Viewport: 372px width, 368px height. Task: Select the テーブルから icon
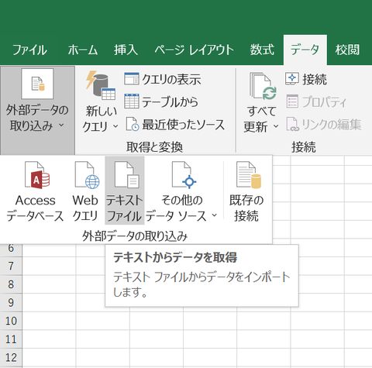(132, 101)
